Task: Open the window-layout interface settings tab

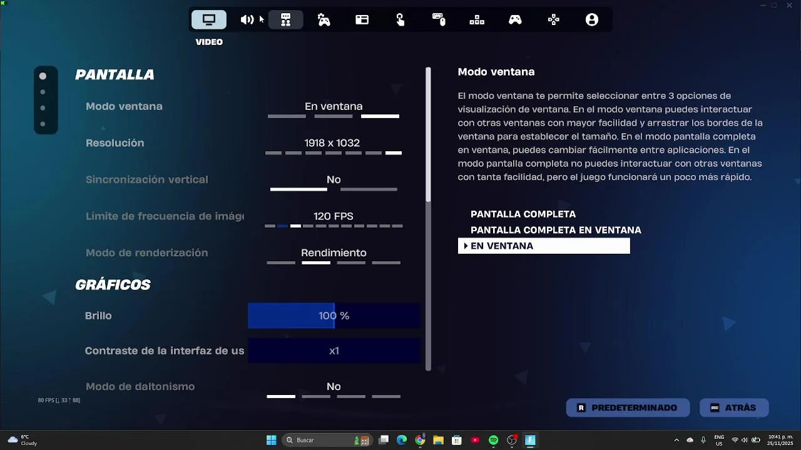Action: coord(362,20)
